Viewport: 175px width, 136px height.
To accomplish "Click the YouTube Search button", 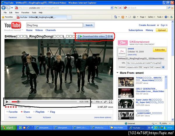I will point(89,25).
